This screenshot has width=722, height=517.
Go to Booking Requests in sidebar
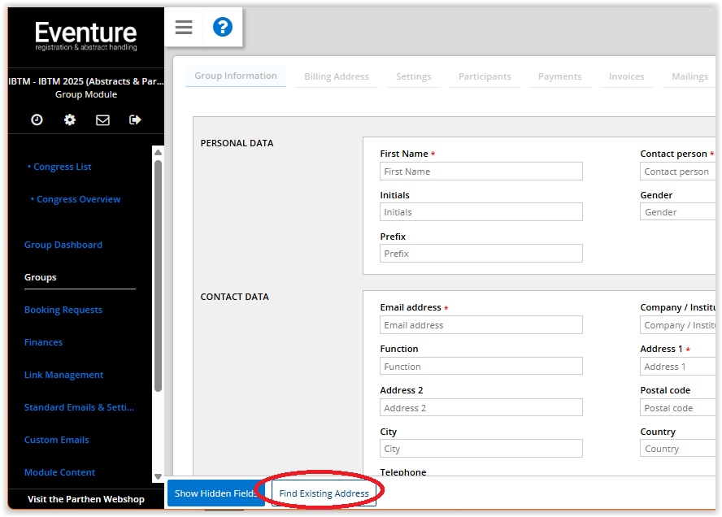click(x=63, y=310)
